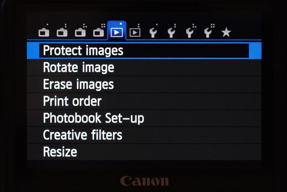This screenshot has width=287, height=192.
Task: Click the Canon logo below screen
Action: pyautogui.click(x=144, y=180)
